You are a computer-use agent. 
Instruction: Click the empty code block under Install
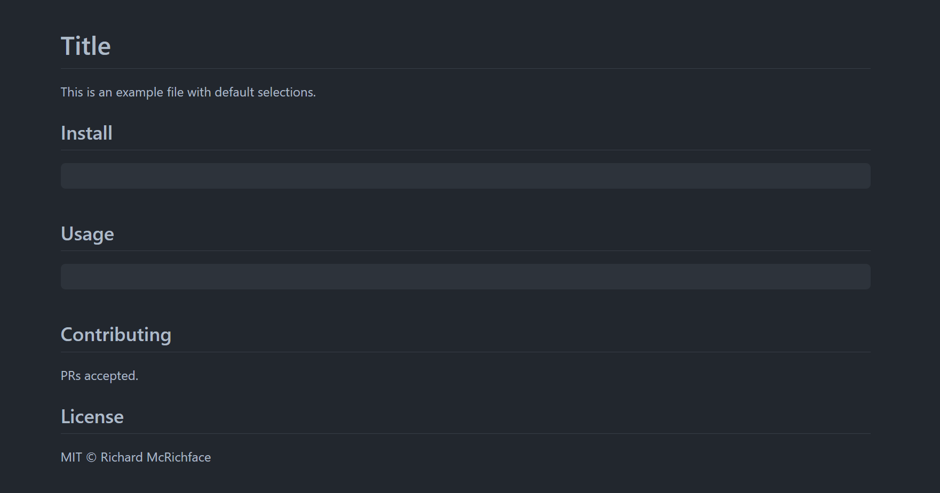(465, 176)
